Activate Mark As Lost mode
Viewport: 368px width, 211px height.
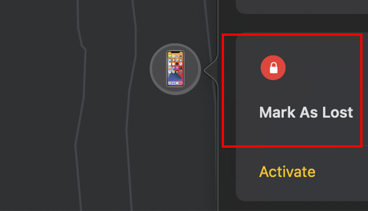tap(287, 172)
